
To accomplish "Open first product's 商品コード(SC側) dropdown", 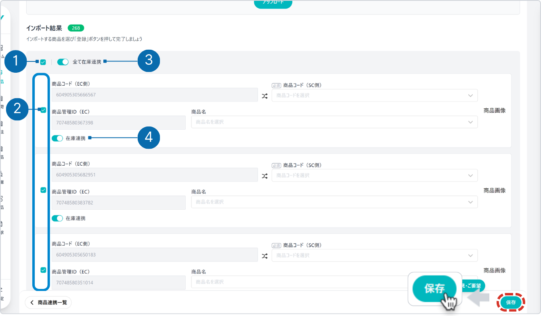I will [374, 95].
